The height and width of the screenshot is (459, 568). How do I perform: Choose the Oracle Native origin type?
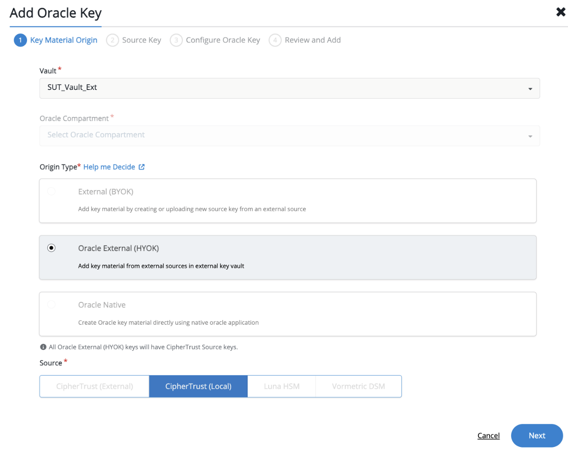[51, 305]
